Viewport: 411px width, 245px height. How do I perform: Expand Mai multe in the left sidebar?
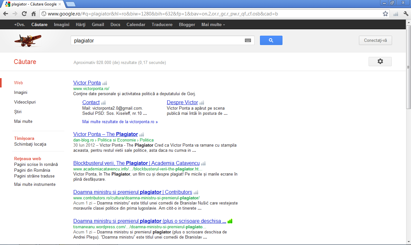[23, 122]
